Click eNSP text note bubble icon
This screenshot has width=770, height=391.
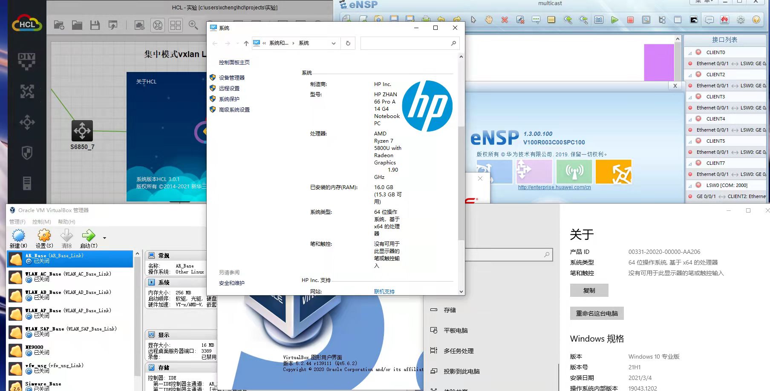coord(536,20)
